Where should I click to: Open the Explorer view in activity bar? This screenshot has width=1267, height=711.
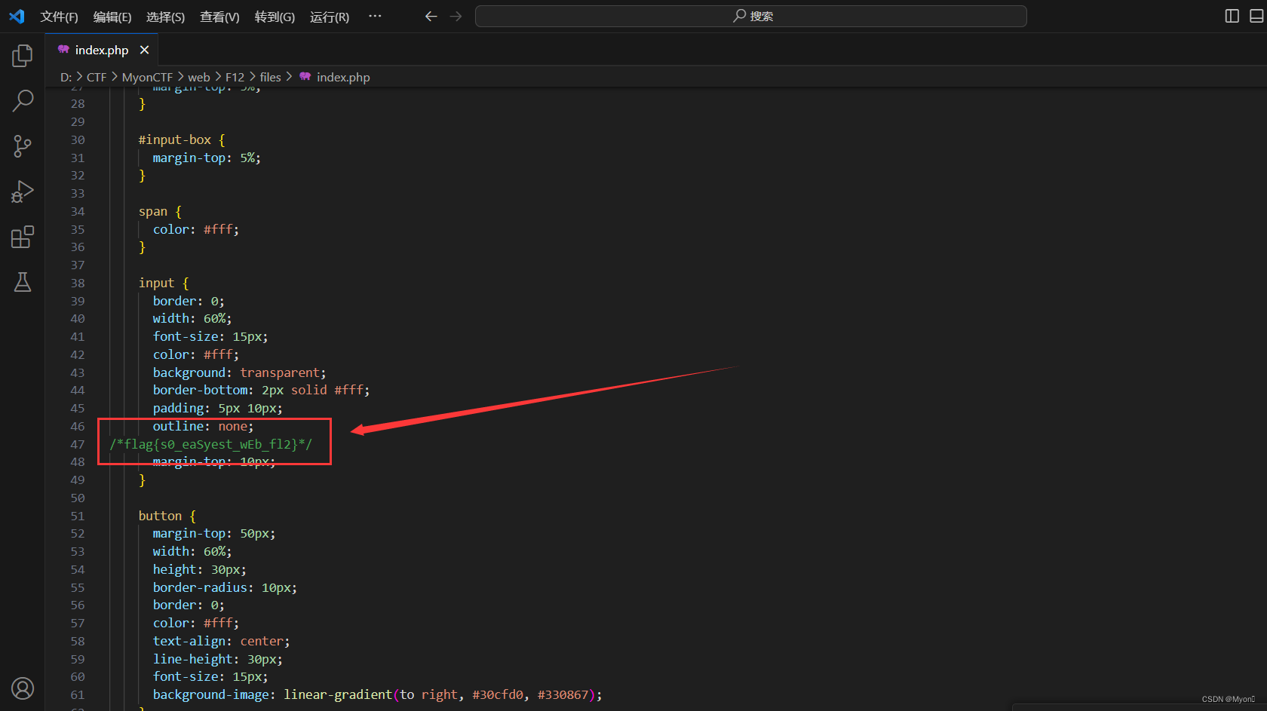(23, 55)
